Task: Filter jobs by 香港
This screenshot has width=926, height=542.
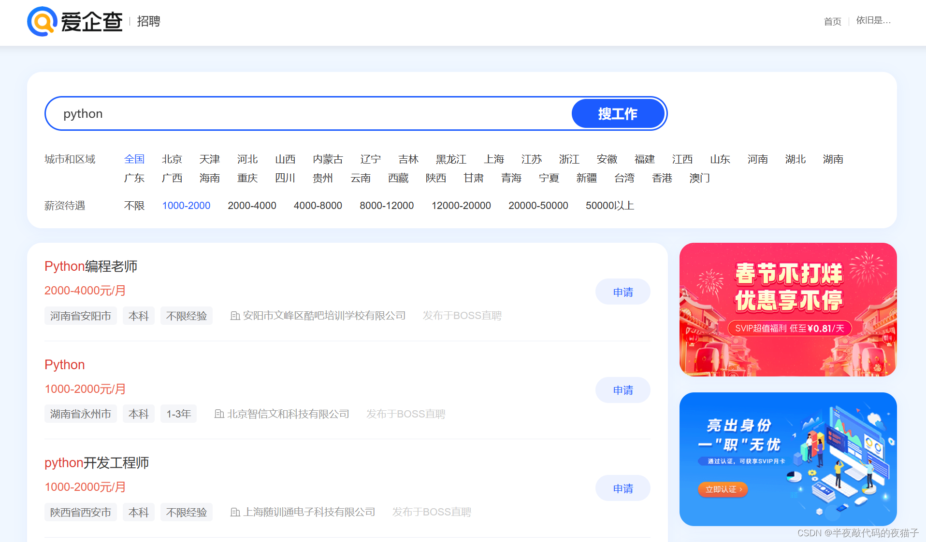Action: click(x=662, y=178)
